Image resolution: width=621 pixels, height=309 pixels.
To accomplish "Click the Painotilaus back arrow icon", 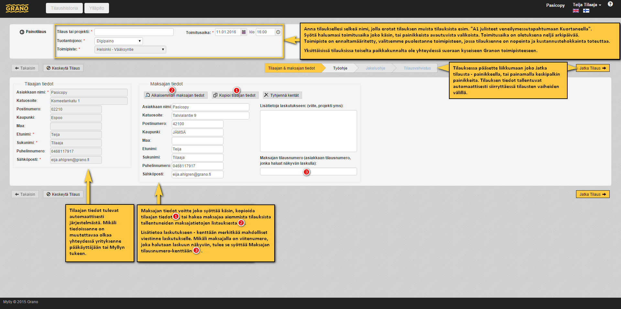I will click(x=22, y=32).
